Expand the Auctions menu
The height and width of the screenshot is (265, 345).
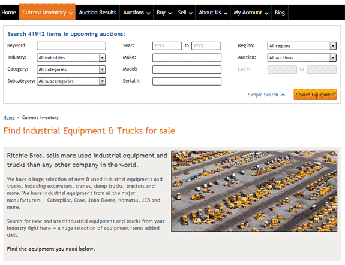136,13
